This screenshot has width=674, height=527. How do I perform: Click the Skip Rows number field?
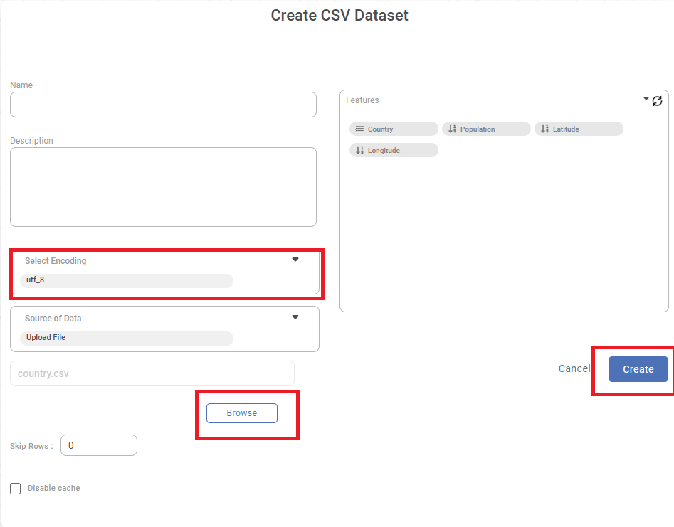tap(99, 445)
